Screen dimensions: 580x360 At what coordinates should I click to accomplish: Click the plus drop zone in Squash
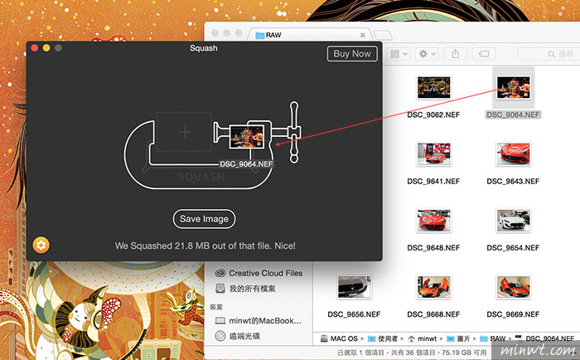185,132
